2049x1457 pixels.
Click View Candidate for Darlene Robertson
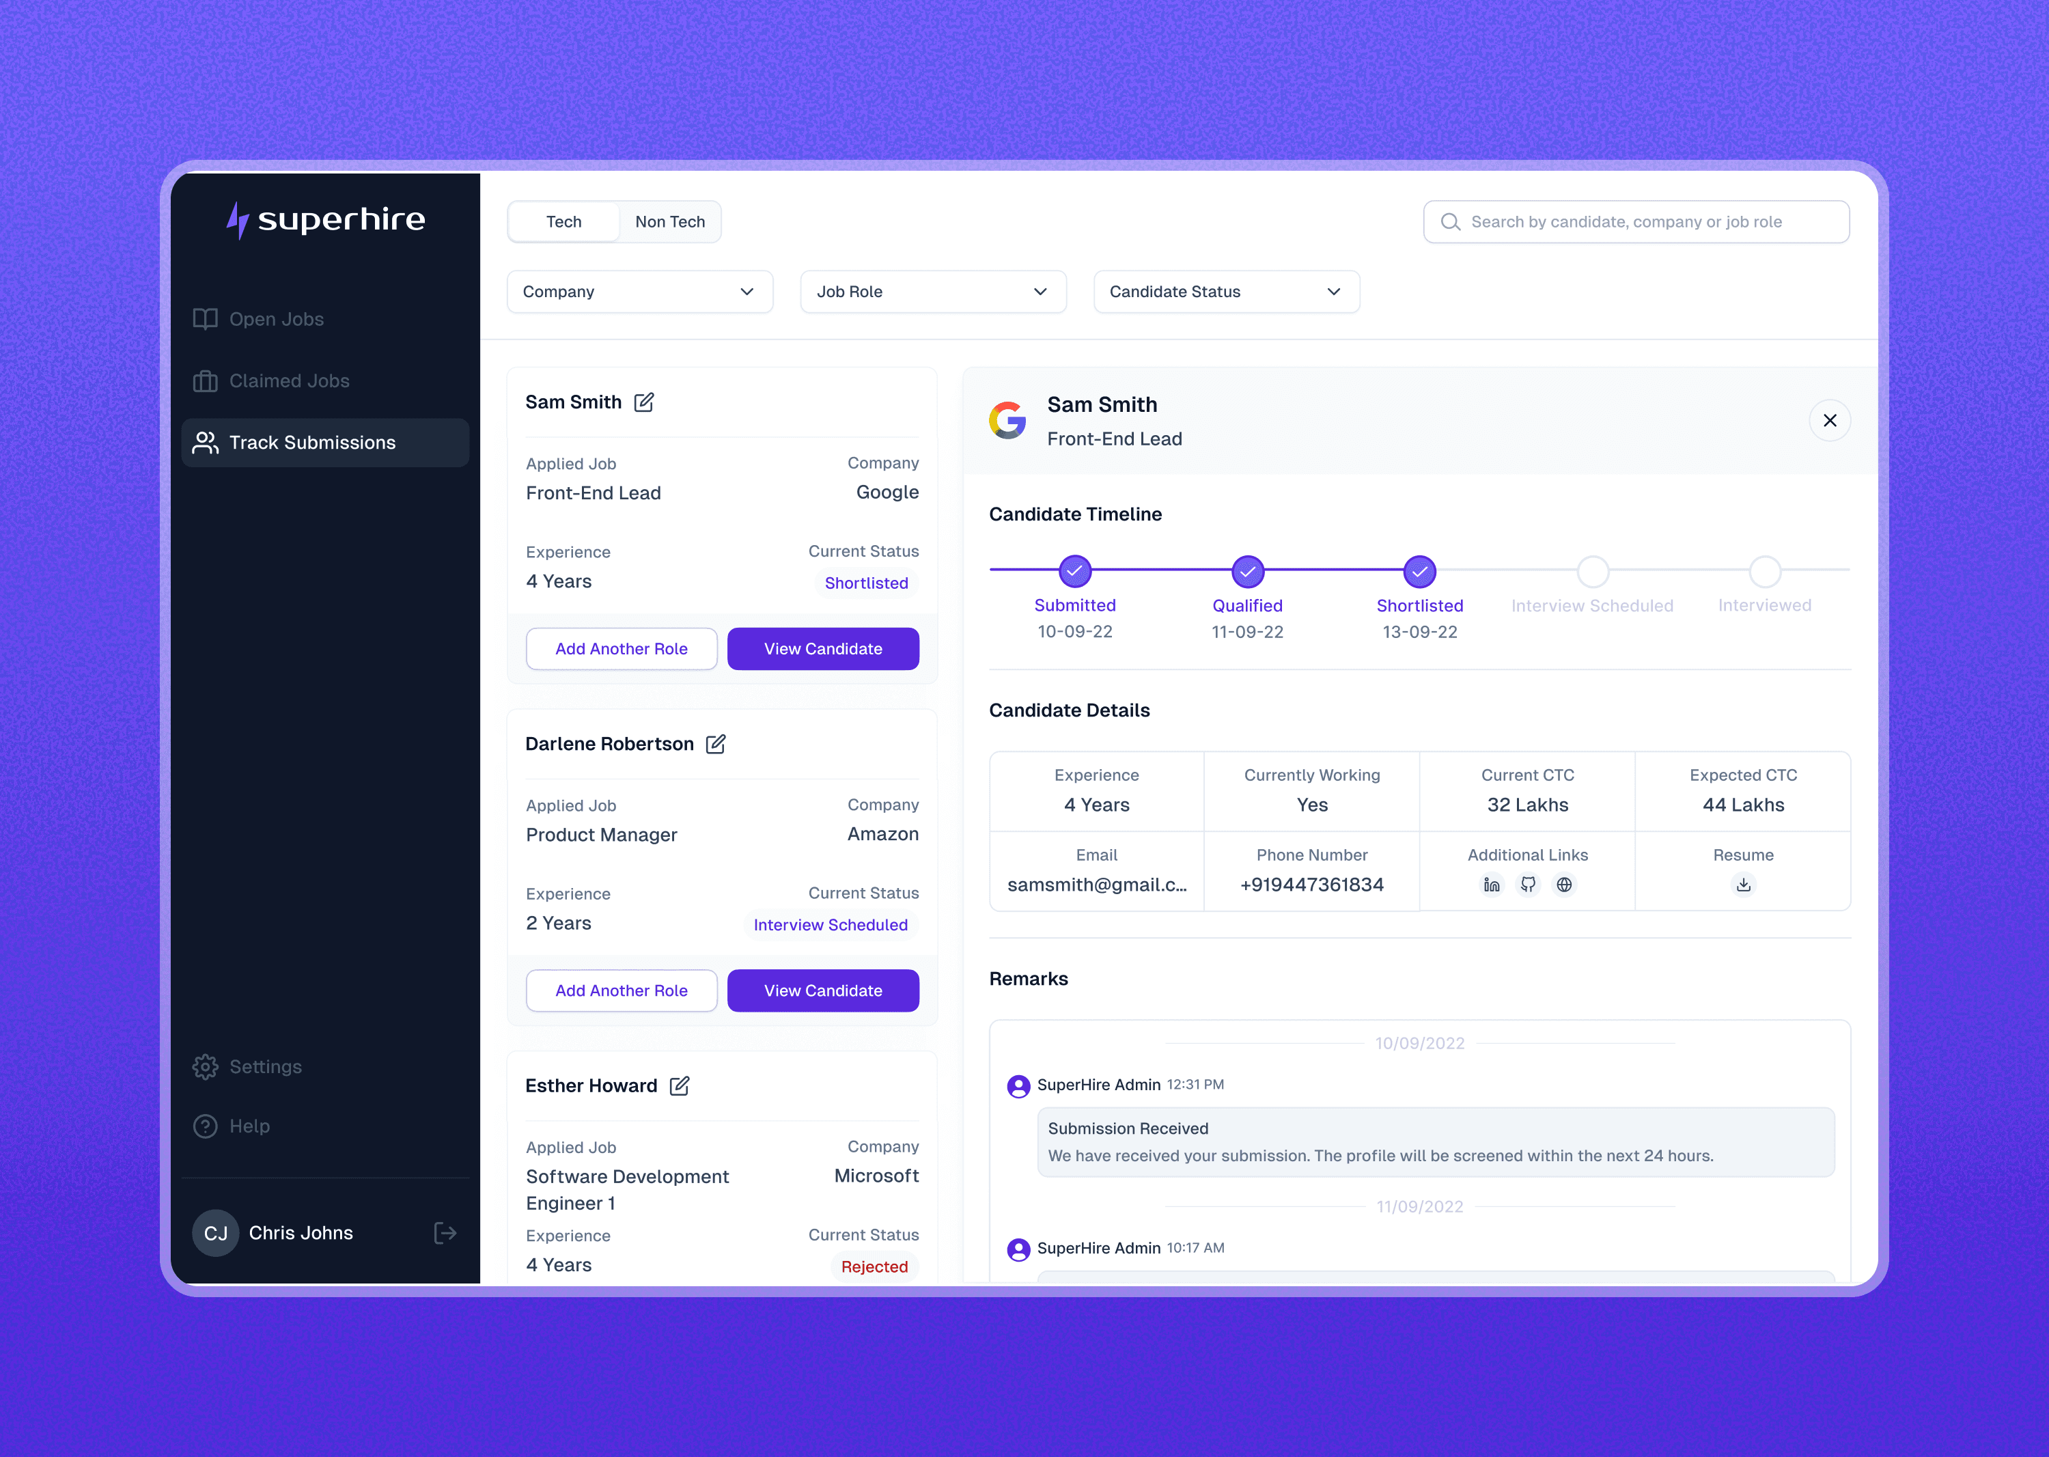click(822, 990)
